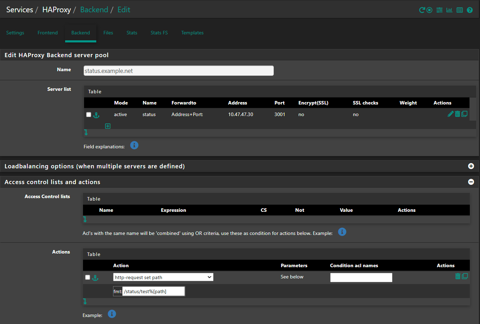Viewport: 480px width, 324px height.
Task: Click the port value 3001
Action: (x=280, y=114)
